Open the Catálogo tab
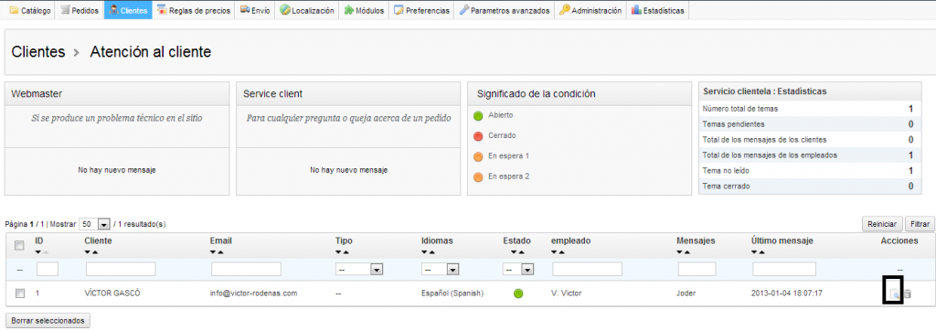 [30, 10]
